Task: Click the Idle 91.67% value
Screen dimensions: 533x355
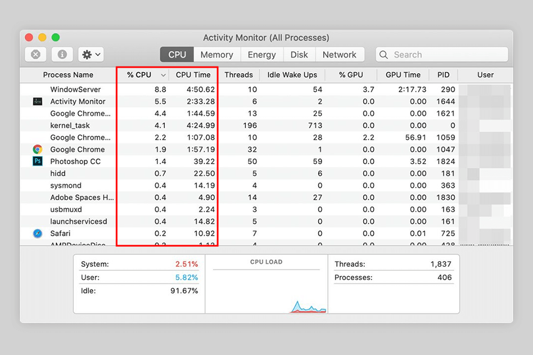Action: pos(184,291)
